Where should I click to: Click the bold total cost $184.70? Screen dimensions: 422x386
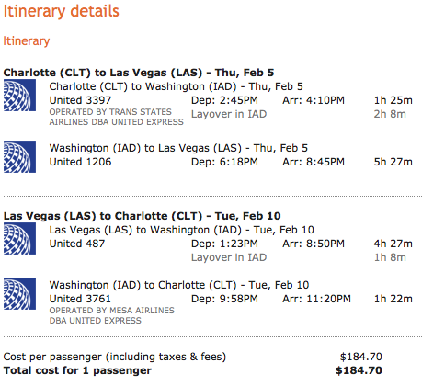(359, 370)
